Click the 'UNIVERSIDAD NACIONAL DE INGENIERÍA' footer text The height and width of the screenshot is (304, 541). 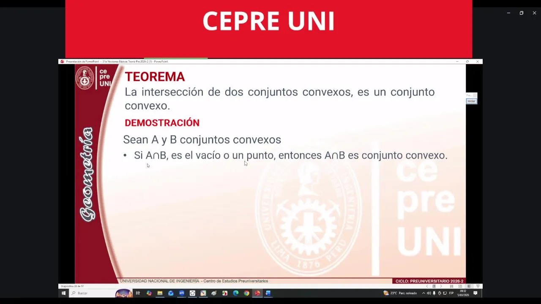tap(159, 281)
